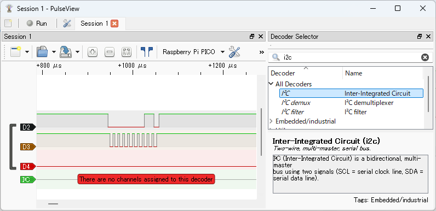Open the Raspberry Pi PICO device dropdown
The width and height of the screenshot is (436, 211).
click(x=194, y=52)
